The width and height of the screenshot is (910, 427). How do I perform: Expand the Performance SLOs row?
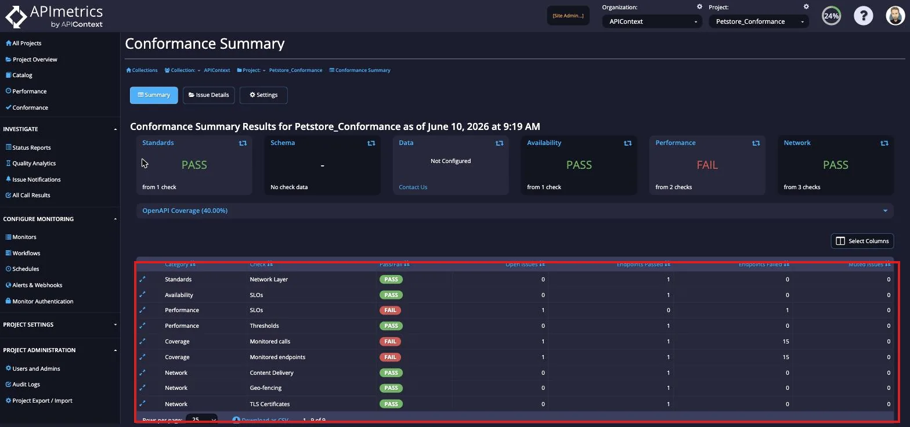click(142, 310)
